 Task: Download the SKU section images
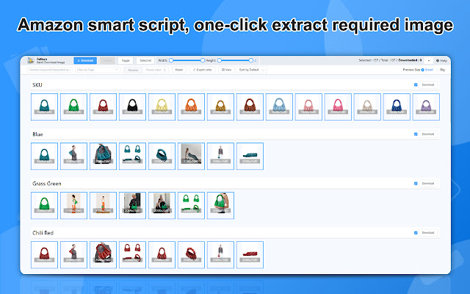(427, 85)
